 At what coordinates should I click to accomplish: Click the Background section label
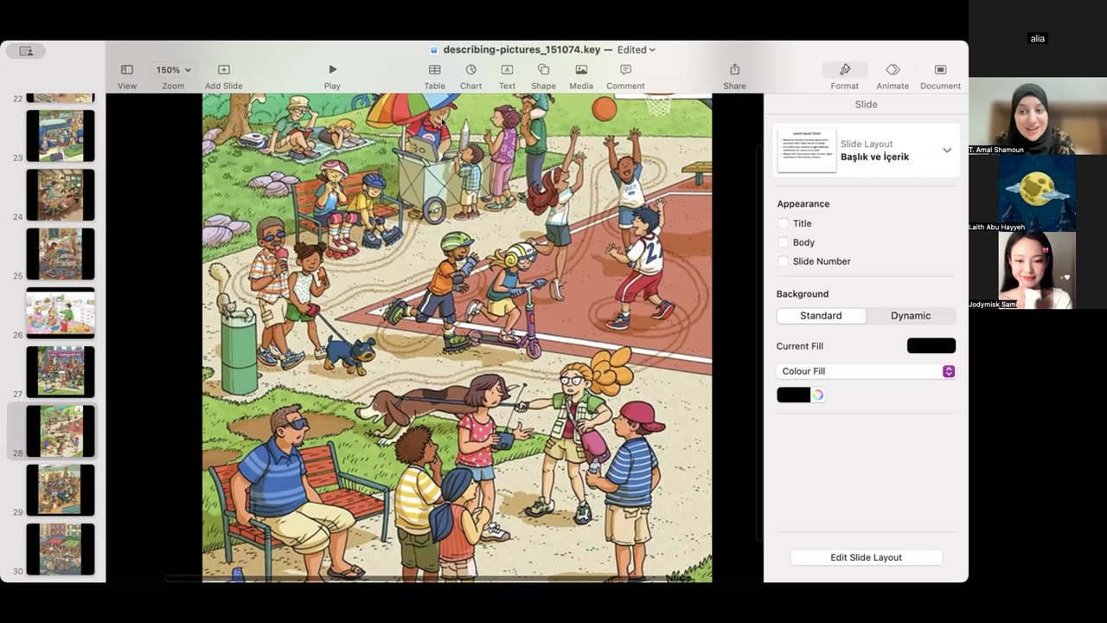(803, 294)
